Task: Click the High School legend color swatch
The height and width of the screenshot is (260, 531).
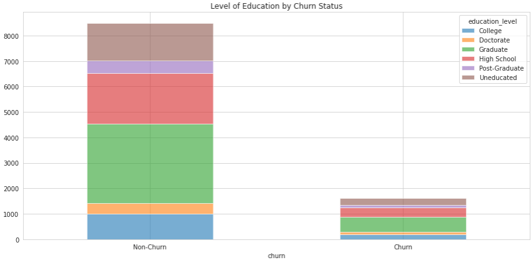Action: tap(468, 59)
